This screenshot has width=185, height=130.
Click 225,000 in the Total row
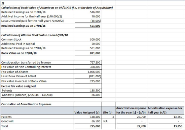[x=95, y=126]
